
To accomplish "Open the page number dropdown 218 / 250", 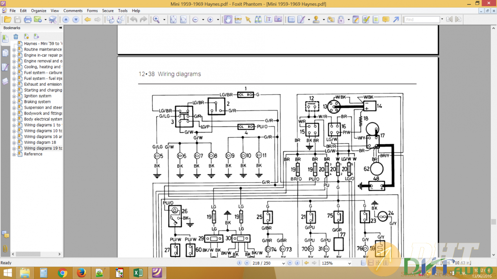I will click(284, 263).
